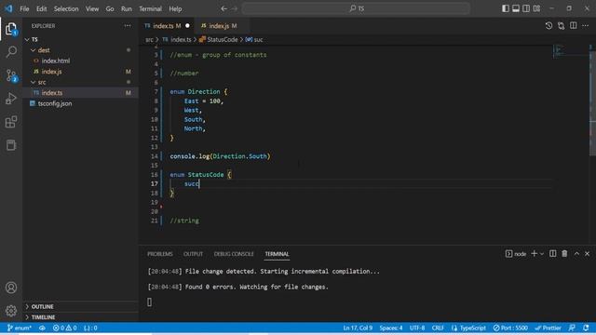
Task: Go forward with the navigation arrow
Action: [235, 8]
